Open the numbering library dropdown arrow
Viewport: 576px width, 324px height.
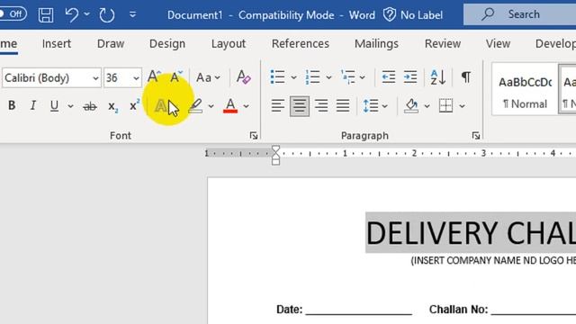(x=328, y=77)
